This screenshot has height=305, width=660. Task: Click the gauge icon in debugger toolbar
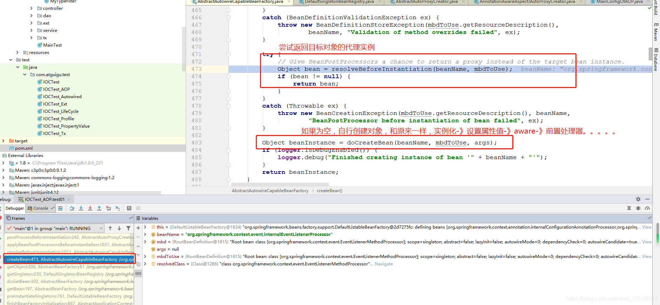tap(647, 208)
